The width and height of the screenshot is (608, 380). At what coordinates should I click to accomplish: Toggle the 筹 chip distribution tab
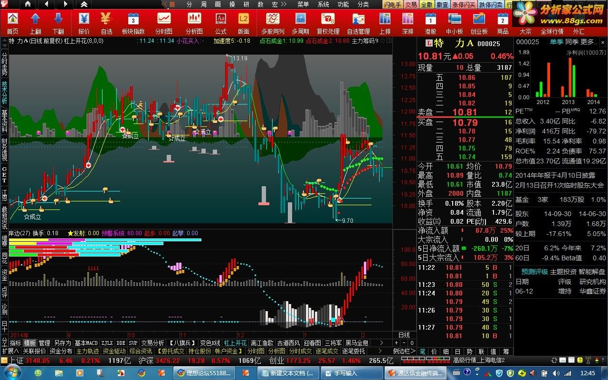coord(506,351)
